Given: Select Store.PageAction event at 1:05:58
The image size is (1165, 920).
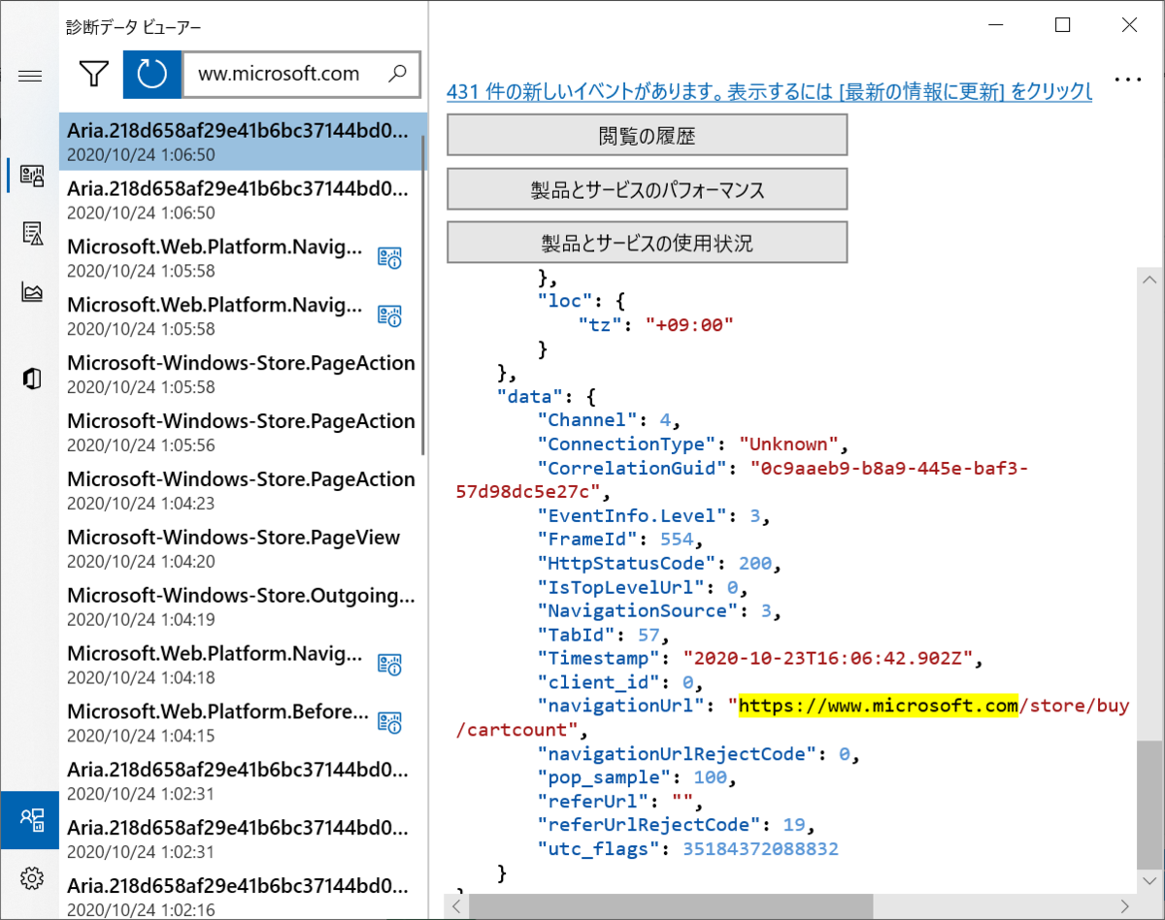Looking at the screenshot, I should tap(242, 374).
